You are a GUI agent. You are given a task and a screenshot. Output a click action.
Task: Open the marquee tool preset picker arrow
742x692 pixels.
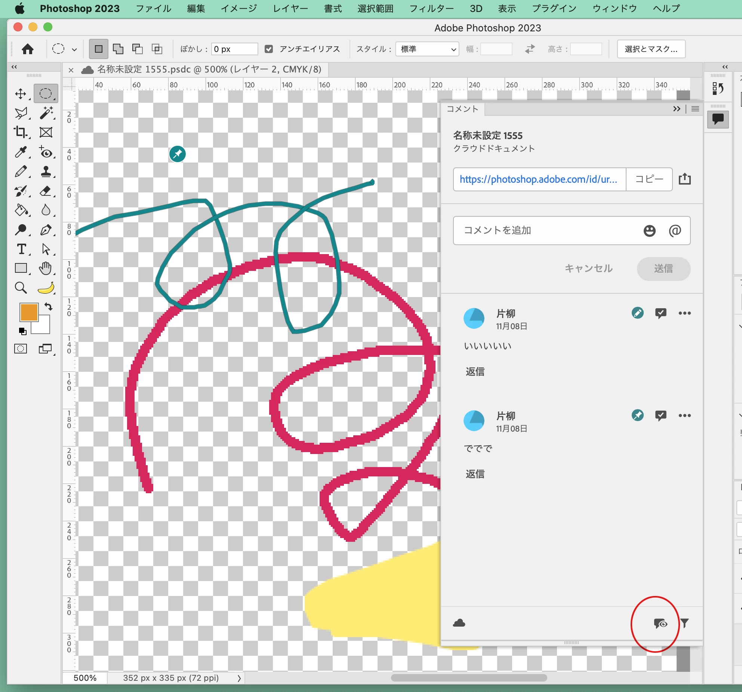[x=74, y=49]
